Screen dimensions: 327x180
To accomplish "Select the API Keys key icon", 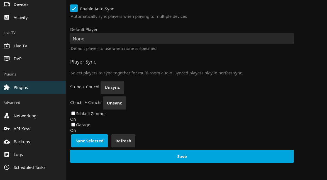I will (7, 128).
